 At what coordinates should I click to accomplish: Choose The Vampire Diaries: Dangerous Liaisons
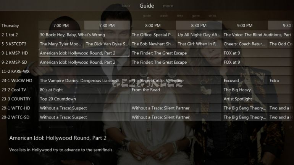pos(84,81)
